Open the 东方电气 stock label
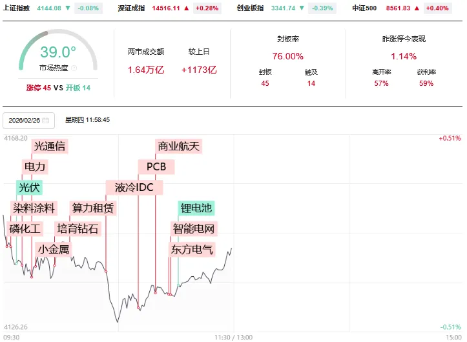467x342 pixels. pos(192,249)
